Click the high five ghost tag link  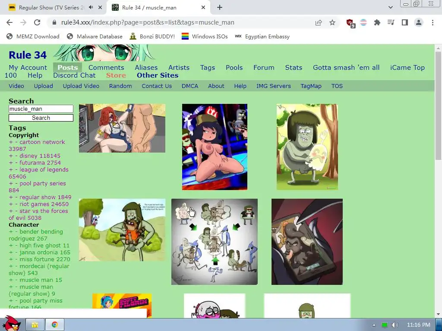pos(40,245)
